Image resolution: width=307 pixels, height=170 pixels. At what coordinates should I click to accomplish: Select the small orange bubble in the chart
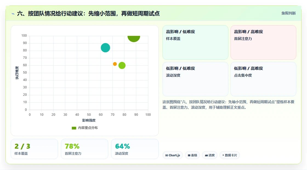click(x=115, y=64)
